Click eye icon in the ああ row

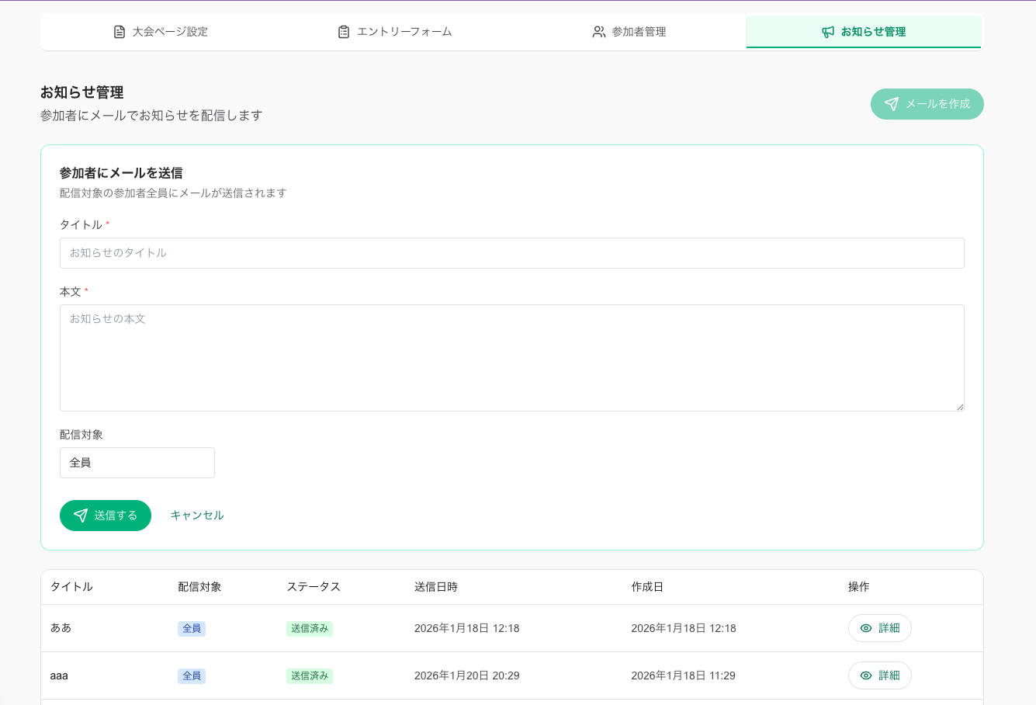866,628
